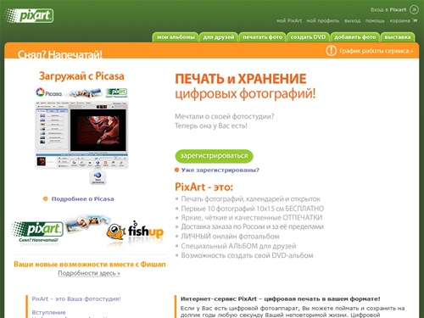The image size is (424, 318).
Task: Click Возможность создать свой DVD-альбом item
Action: (247, 255)
